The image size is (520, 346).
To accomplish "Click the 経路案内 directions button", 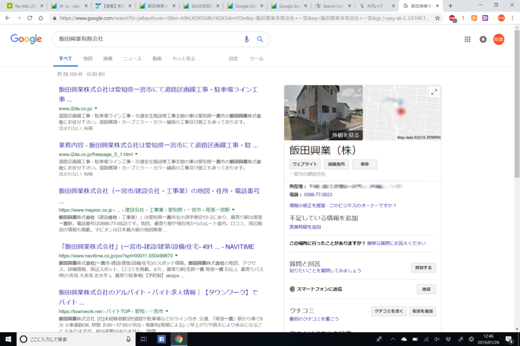I will pyautogui.click(x=336, y=164).
